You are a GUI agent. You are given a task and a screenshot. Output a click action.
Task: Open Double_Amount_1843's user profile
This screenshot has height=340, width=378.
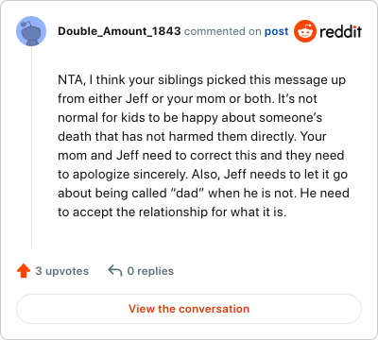click(119, 31)
